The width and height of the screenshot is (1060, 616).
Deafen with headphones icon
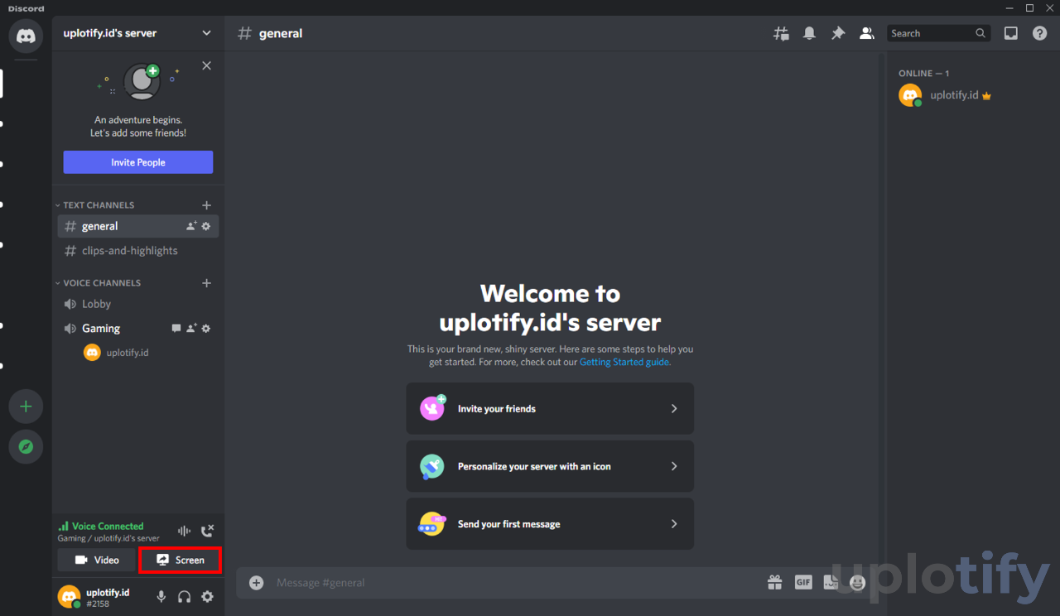(185, 596)
